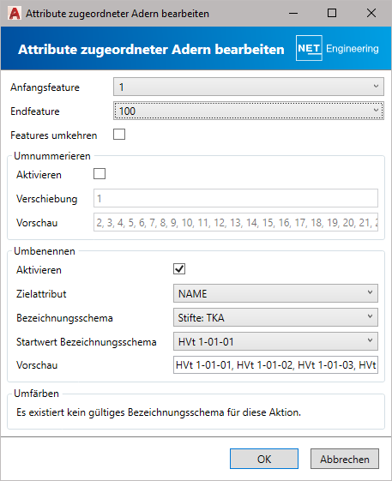The image size is (392, 481).
Task: Expand Startwert Bezeichnungsschema dropdown arrow
Action: (371, 340)
